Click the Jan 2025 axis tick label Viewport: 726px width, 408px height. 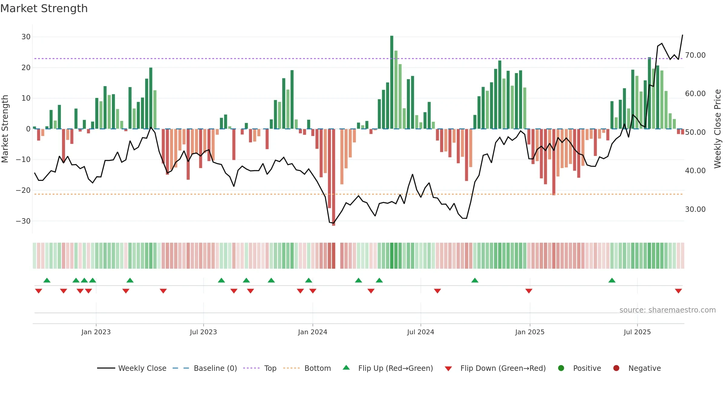[530, 332]
